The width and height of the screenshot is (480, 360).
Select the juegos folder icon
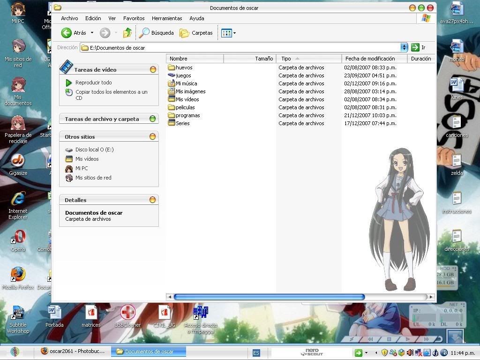(x=172, y=75)
